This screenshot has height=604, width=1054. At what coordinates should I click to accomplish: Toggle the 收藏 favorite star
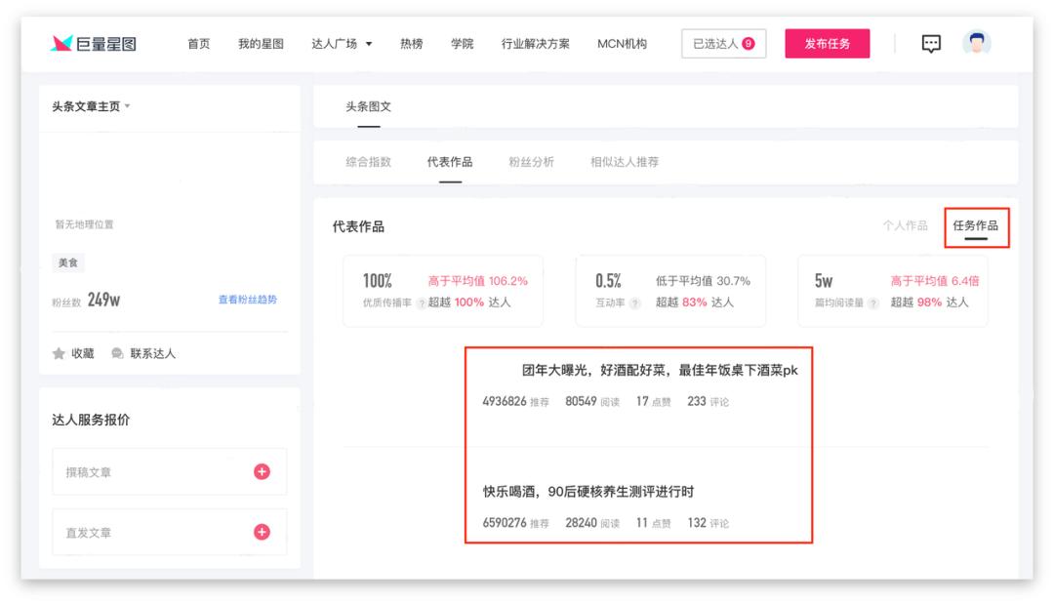(58, 352)
